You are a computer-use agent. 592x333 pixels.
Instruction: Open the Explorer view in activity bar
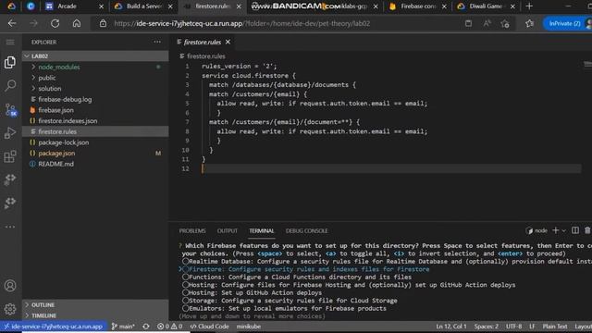coord(10,63)
